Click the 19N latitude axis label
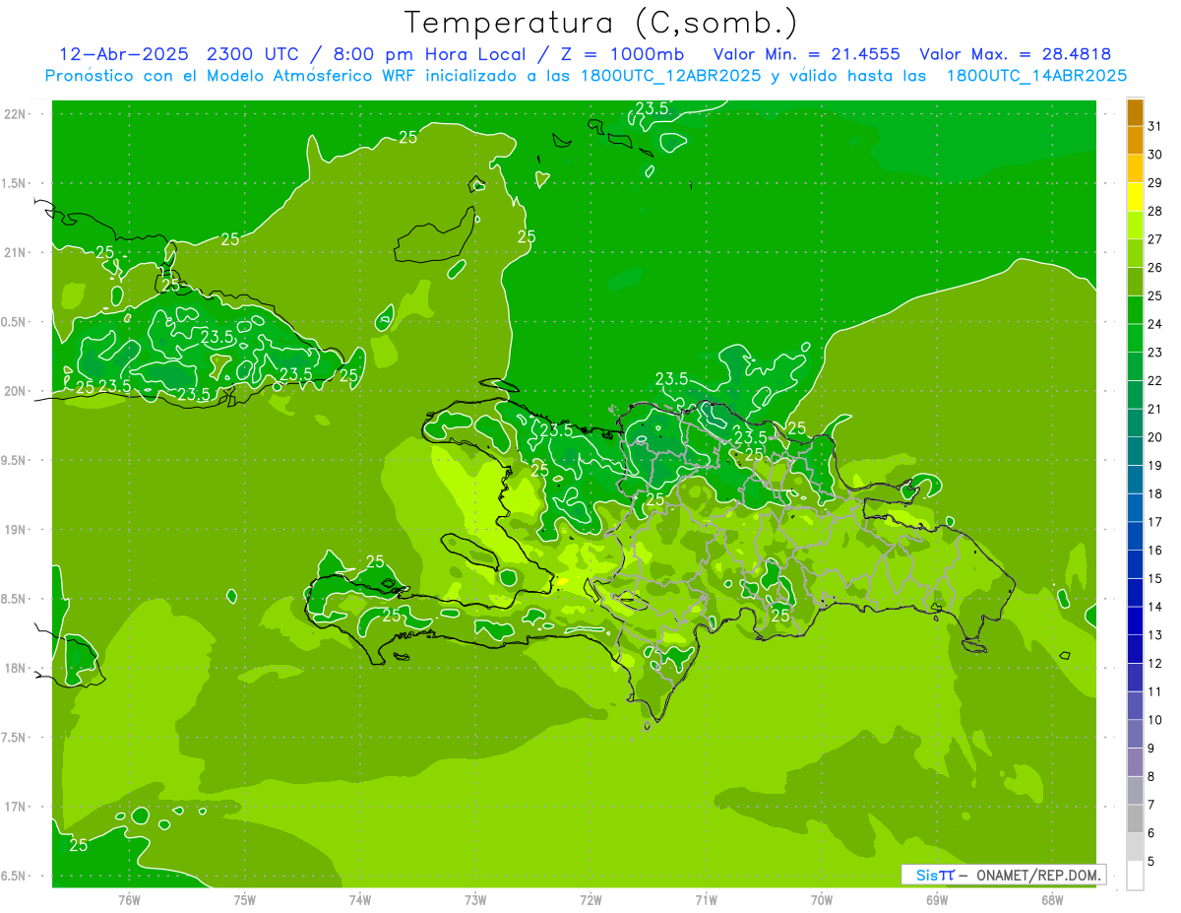The image size is (1181, 913). pyautogui.click(x=17, y=530)
